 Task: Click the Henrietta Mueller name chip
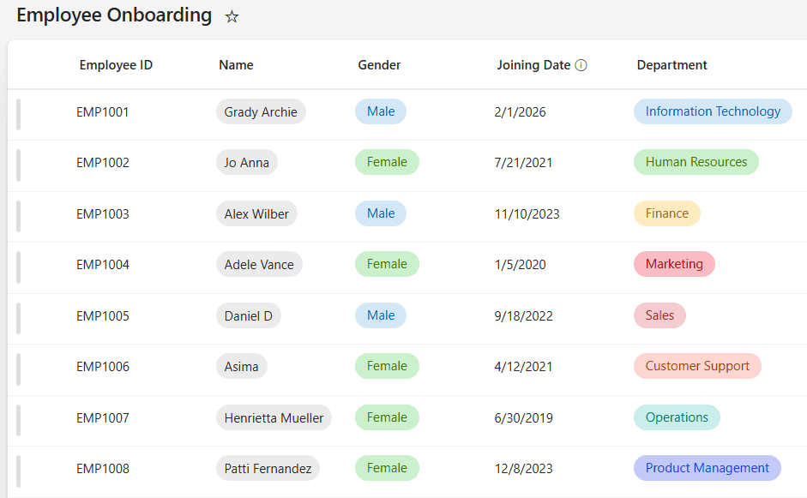point(274,417)
